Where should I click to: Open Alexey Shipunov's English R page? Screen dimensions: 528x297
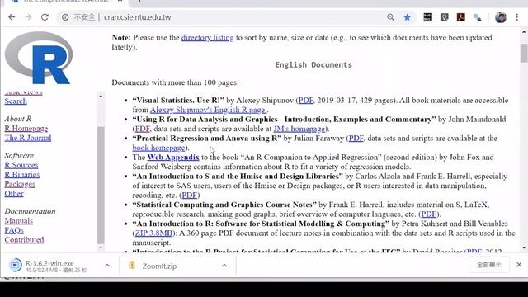coord(209,110)
